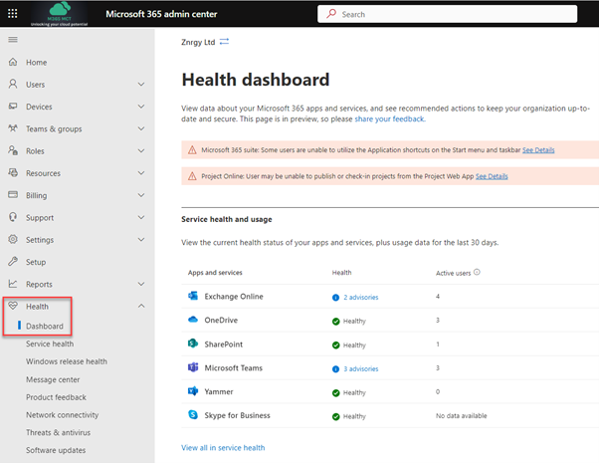Click in the Search input field
The width and height of the screenshot is (599, 463).
(448, 14)
